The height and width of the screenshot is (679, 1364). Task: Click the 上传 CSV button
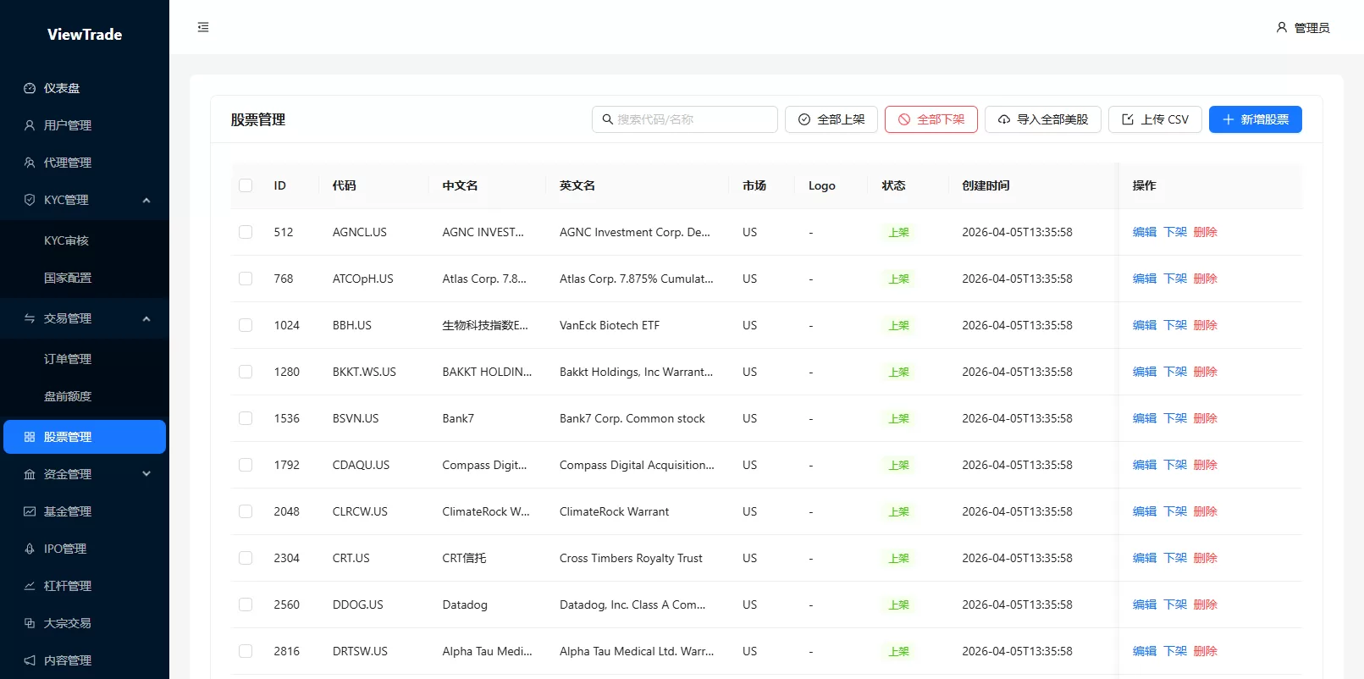click(1155, 119)
